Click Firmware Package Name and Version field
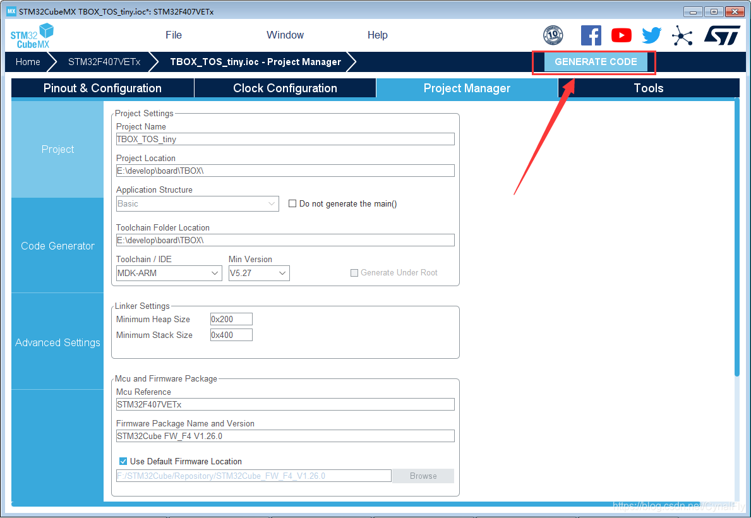The height and width of the screenshot is (518, 751). coord(285,436)
